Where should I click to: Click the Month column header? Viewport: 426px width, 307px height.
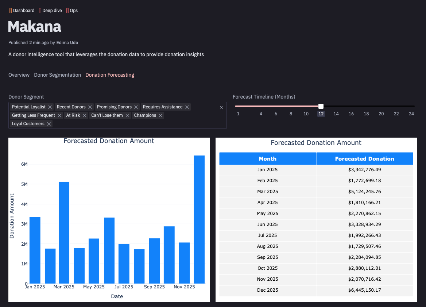[x=268, y=158]
